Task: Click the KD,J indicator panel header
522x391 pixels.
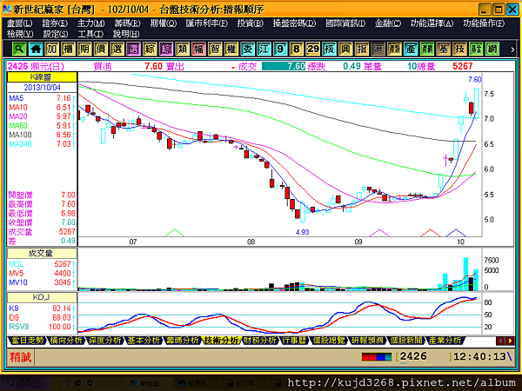Action: (x=42, y=297)
